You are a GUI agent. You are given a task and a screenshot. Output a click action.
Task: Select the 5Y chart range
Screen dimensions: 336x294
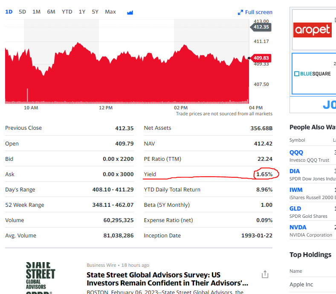(95, 12)
